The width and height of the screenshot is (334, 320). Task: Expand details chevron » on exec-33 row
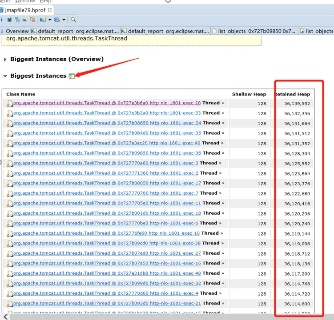click(223, 113)
